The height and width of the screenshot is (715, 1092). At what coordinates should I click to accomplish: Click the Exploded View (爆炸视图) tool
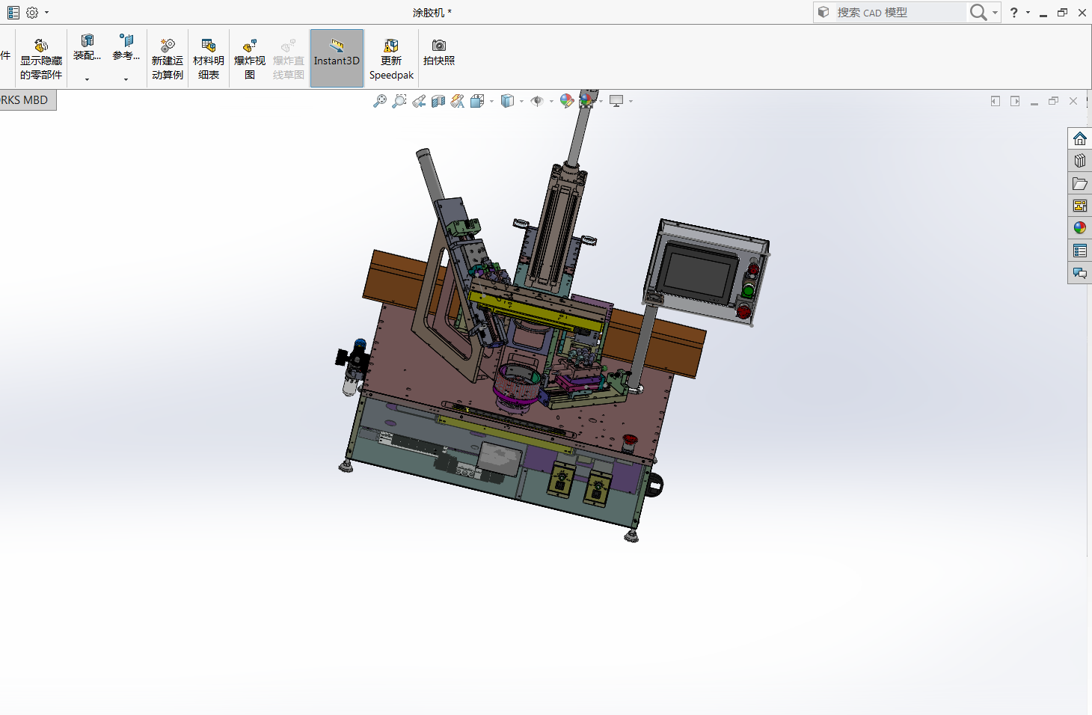pos(250,58)
